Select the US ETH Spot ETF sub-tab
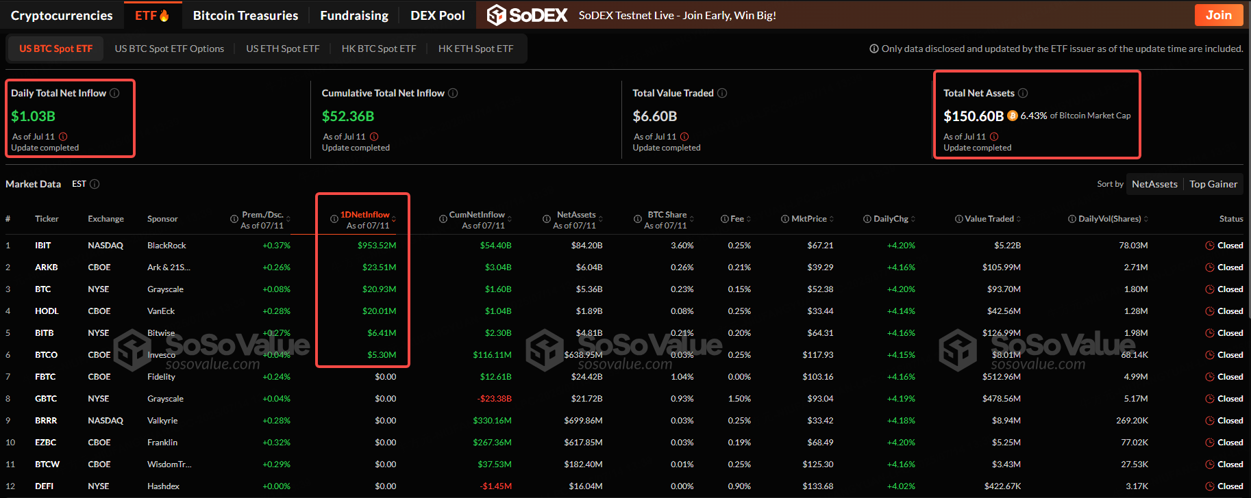Screen dimensions: 1251x498 click(283, 49)
